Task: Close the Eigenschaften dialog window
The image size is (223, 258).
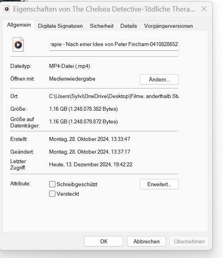Action: point(204,9)
